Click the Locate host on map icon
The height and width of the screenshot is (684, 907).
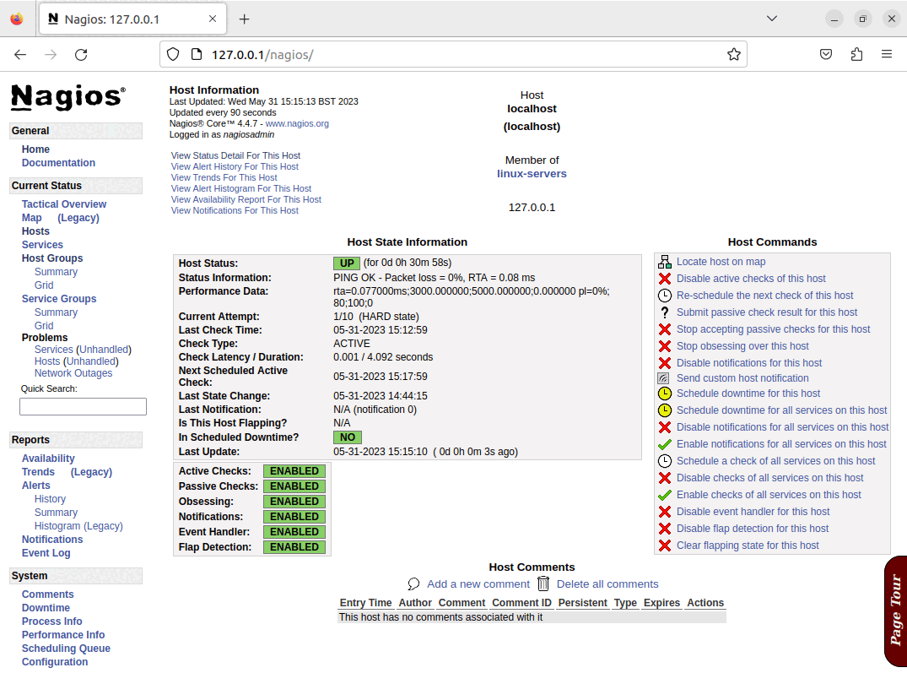[x=664, y=262]
